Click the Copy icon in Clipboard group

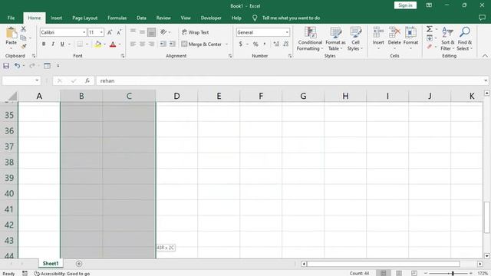click(x=23, y=38)
